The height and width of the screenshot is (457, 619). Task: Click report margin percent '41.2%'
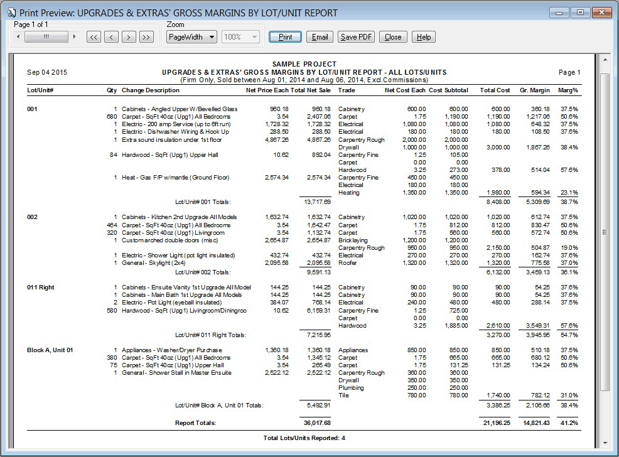point(569,423)
